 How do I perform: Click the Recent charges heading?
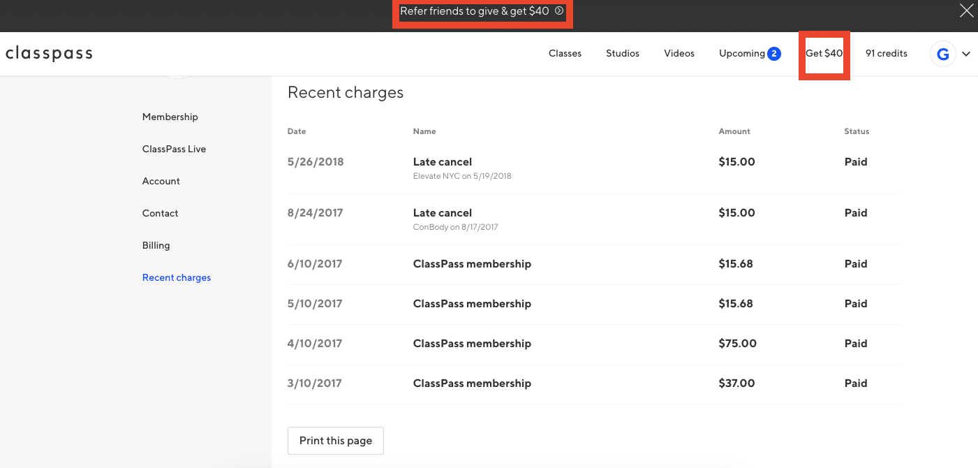click(x=346, y=92)
